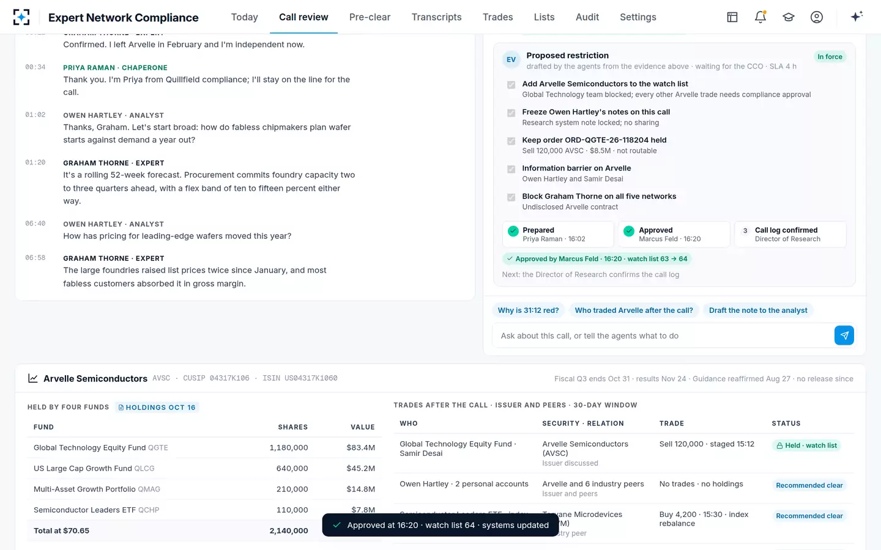The width and height of the screenshot is (881, 550).
Task: Choose 'Draft the note to the analyst'
Action: [758, 310]
